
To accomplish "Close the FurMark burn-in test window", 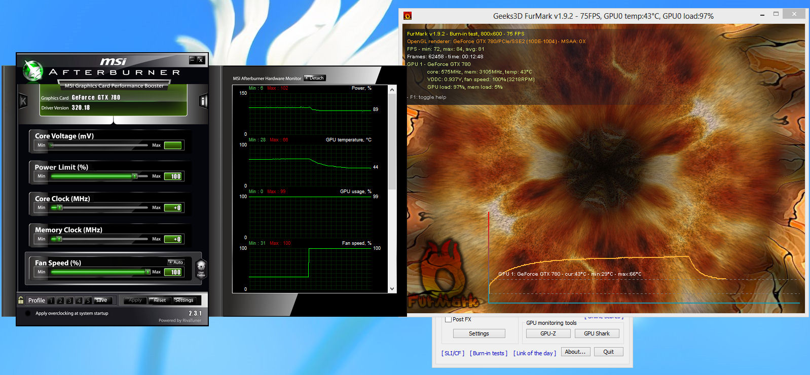I will coord(794,14).
